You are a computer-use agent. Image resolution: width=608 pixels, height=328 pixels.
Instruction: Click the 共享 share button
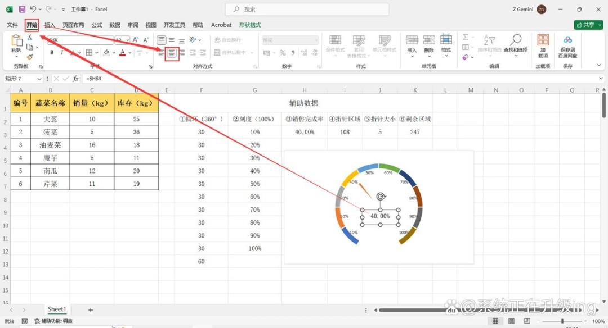(589, 25)
